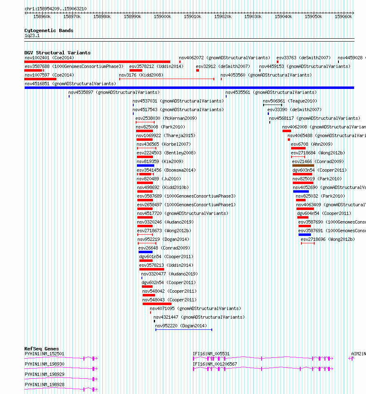Click esv26648 (Conrad2009) label

click(x=164, y=248)
